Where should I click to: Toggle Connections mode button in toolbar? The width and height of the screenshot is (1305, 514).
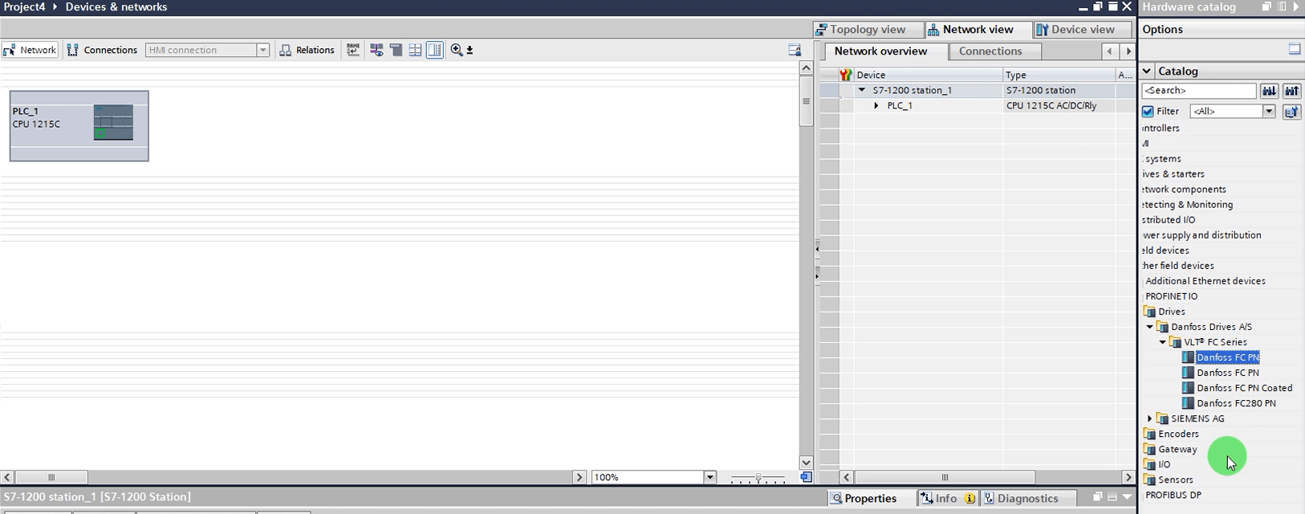102,50
